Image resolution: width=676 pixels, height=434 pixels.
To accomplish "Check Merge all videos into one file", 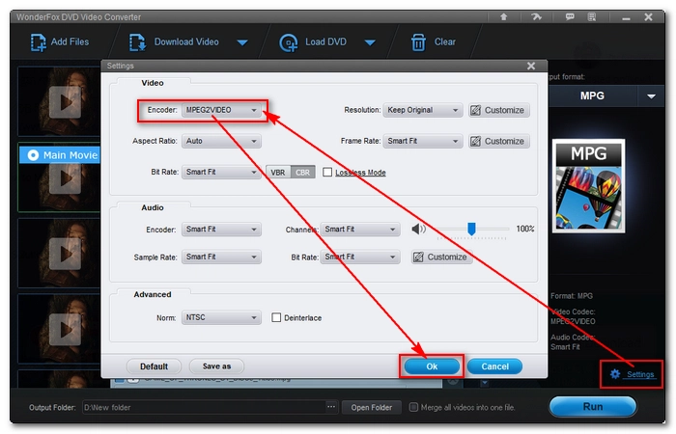I will pos(413,407).
